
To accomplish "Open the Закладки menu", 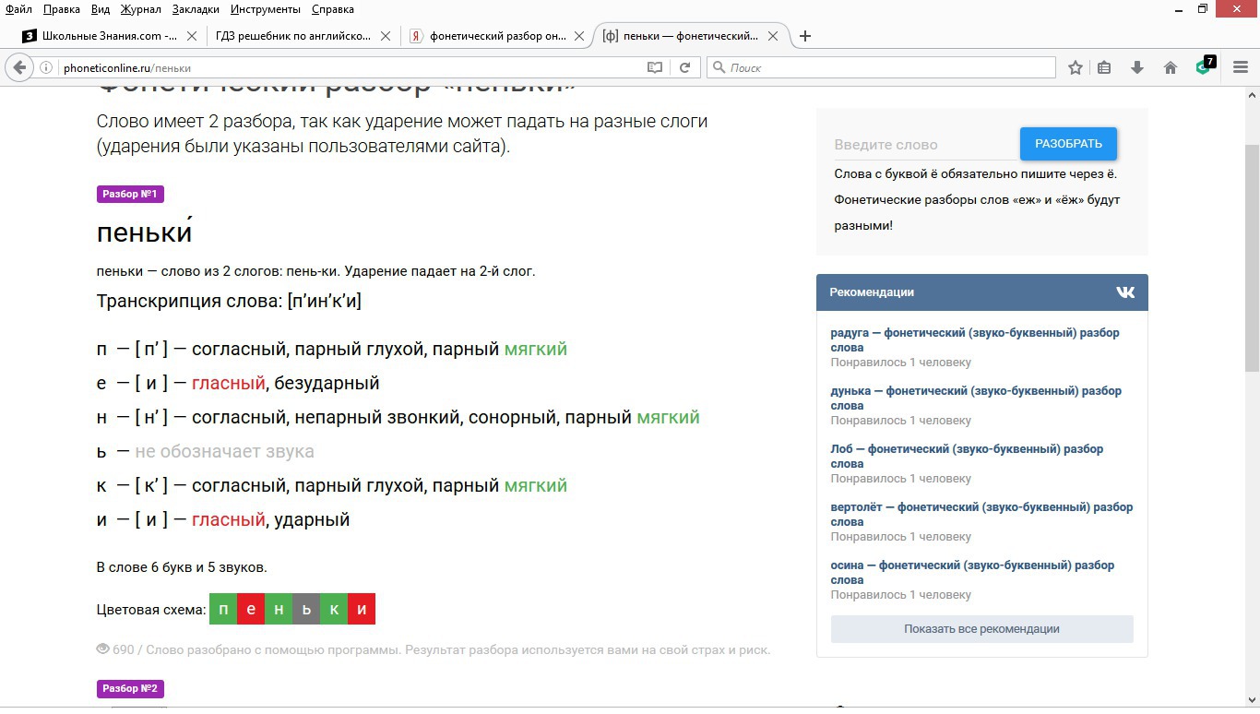I will (196, 9).
